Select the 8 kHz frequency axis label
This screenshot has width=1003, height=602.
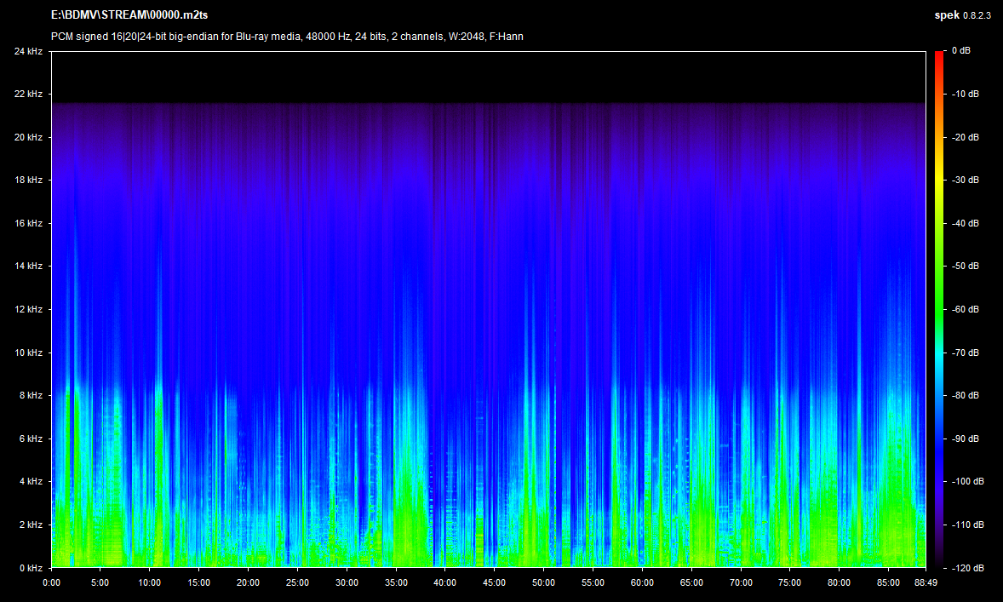click(x=31, y=395)
